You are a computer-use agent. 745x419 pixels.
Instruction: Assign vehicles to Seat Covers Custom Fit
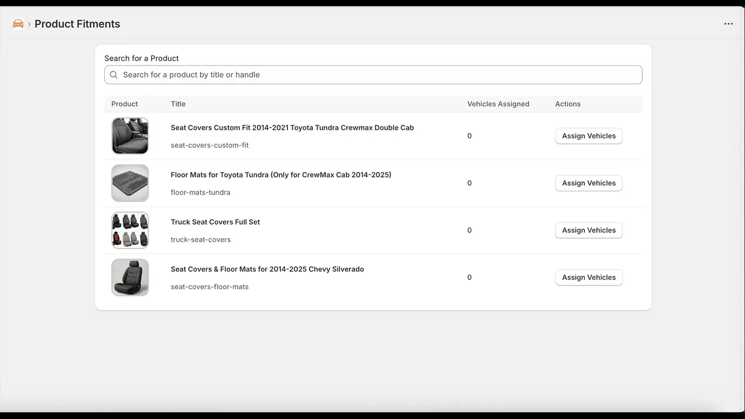pyautogui.click(x=589, y=136)
